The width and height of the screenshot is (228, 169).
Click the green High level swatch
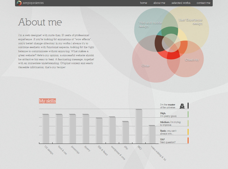click(x=188, y=114)
